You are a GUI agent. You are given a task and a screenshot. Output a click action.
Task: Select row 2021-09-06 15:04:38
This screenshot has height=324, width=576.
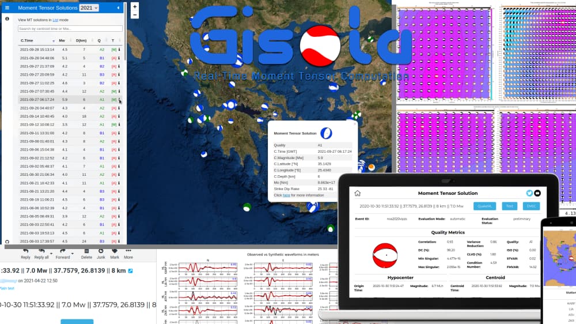70,149
